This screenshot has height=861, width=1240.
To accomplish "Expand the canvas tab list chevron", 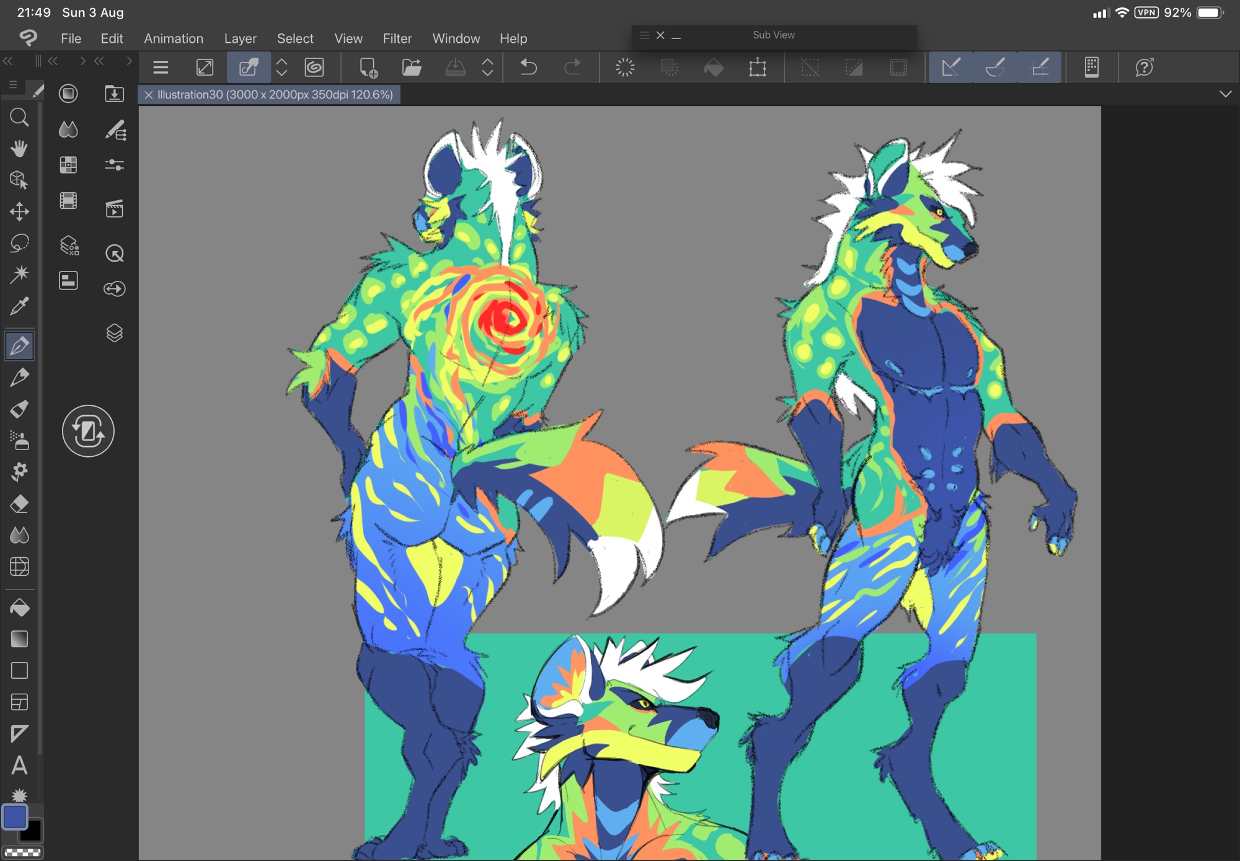I will (1225, 94).
